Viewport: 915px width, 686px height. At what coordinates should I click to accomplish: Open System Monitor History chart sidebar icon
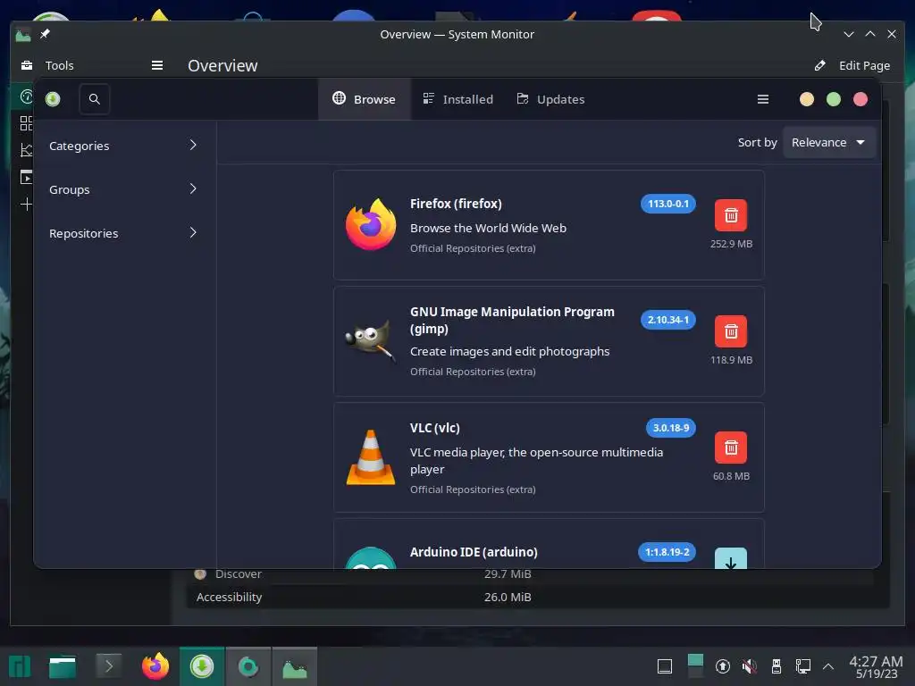[26, 150]
